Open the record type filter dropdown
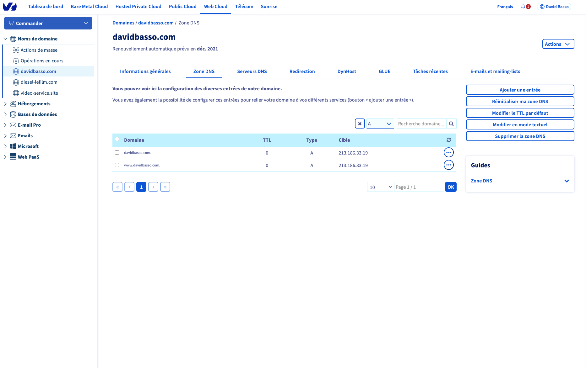 click(380, 124)
